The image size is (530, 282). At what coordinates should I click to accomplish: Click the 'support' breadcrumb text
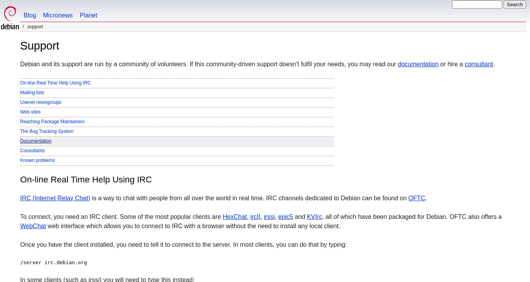pyautogui.click(x=35, y=27)
